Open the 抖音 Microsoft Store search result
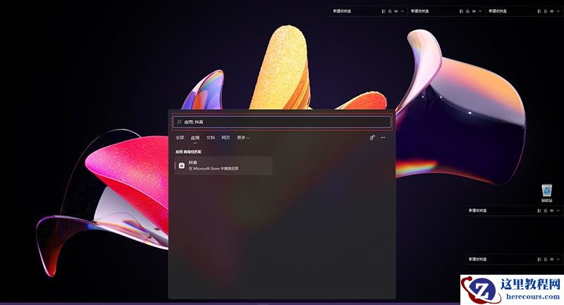Viewport: 564px width, 305px height. click(x=223, y=166)
